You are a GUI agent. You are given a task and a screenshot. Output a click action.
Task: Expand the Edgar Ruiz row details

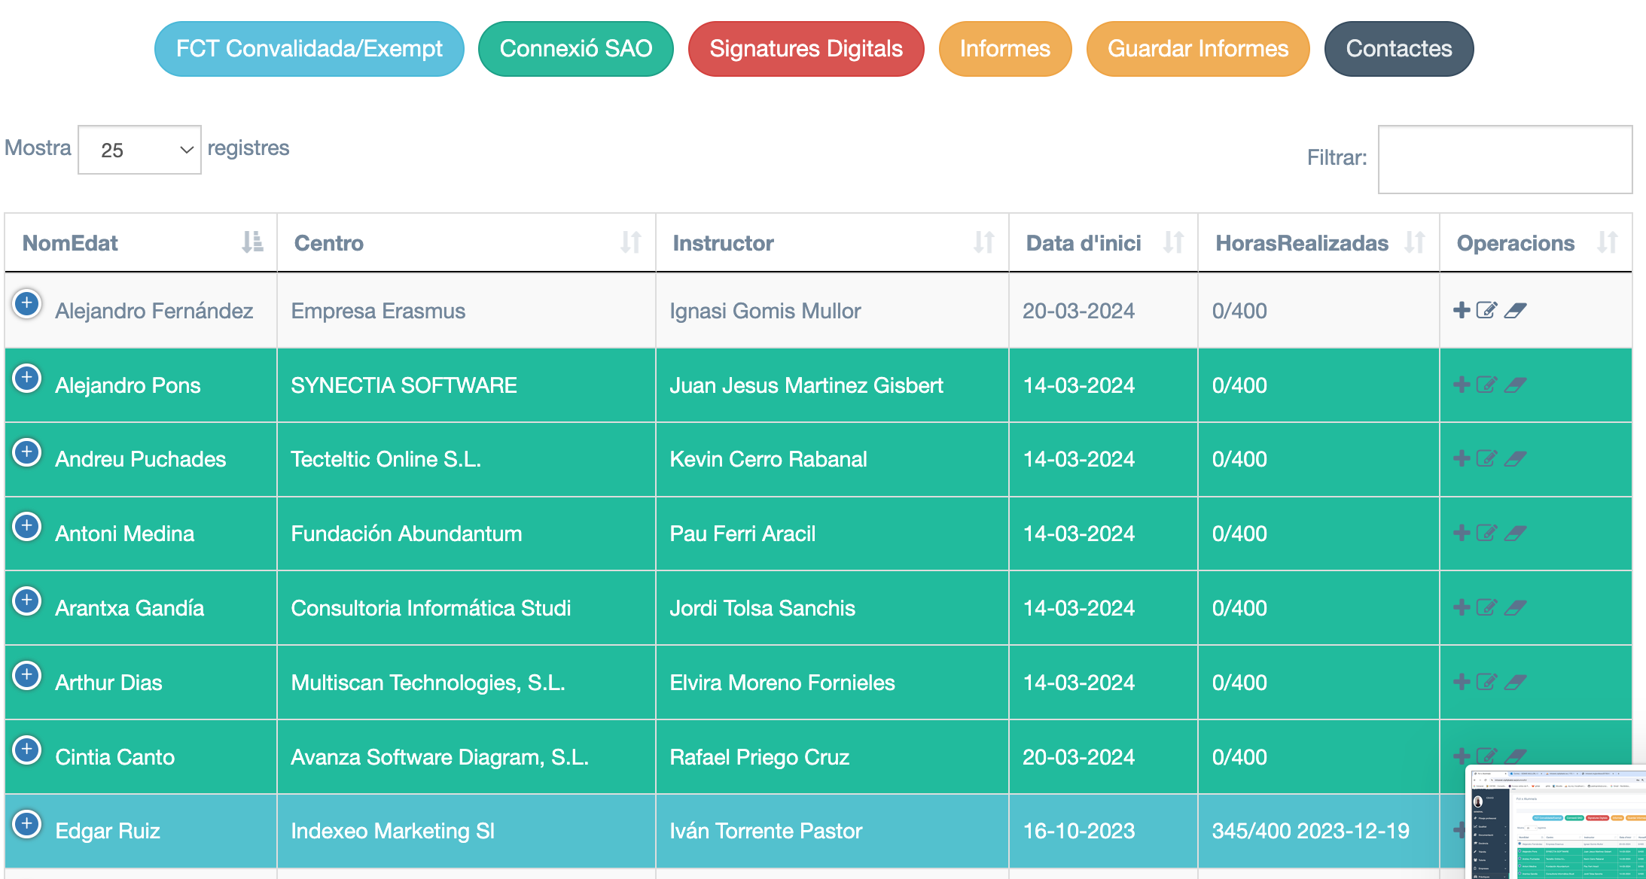(27, 823)
